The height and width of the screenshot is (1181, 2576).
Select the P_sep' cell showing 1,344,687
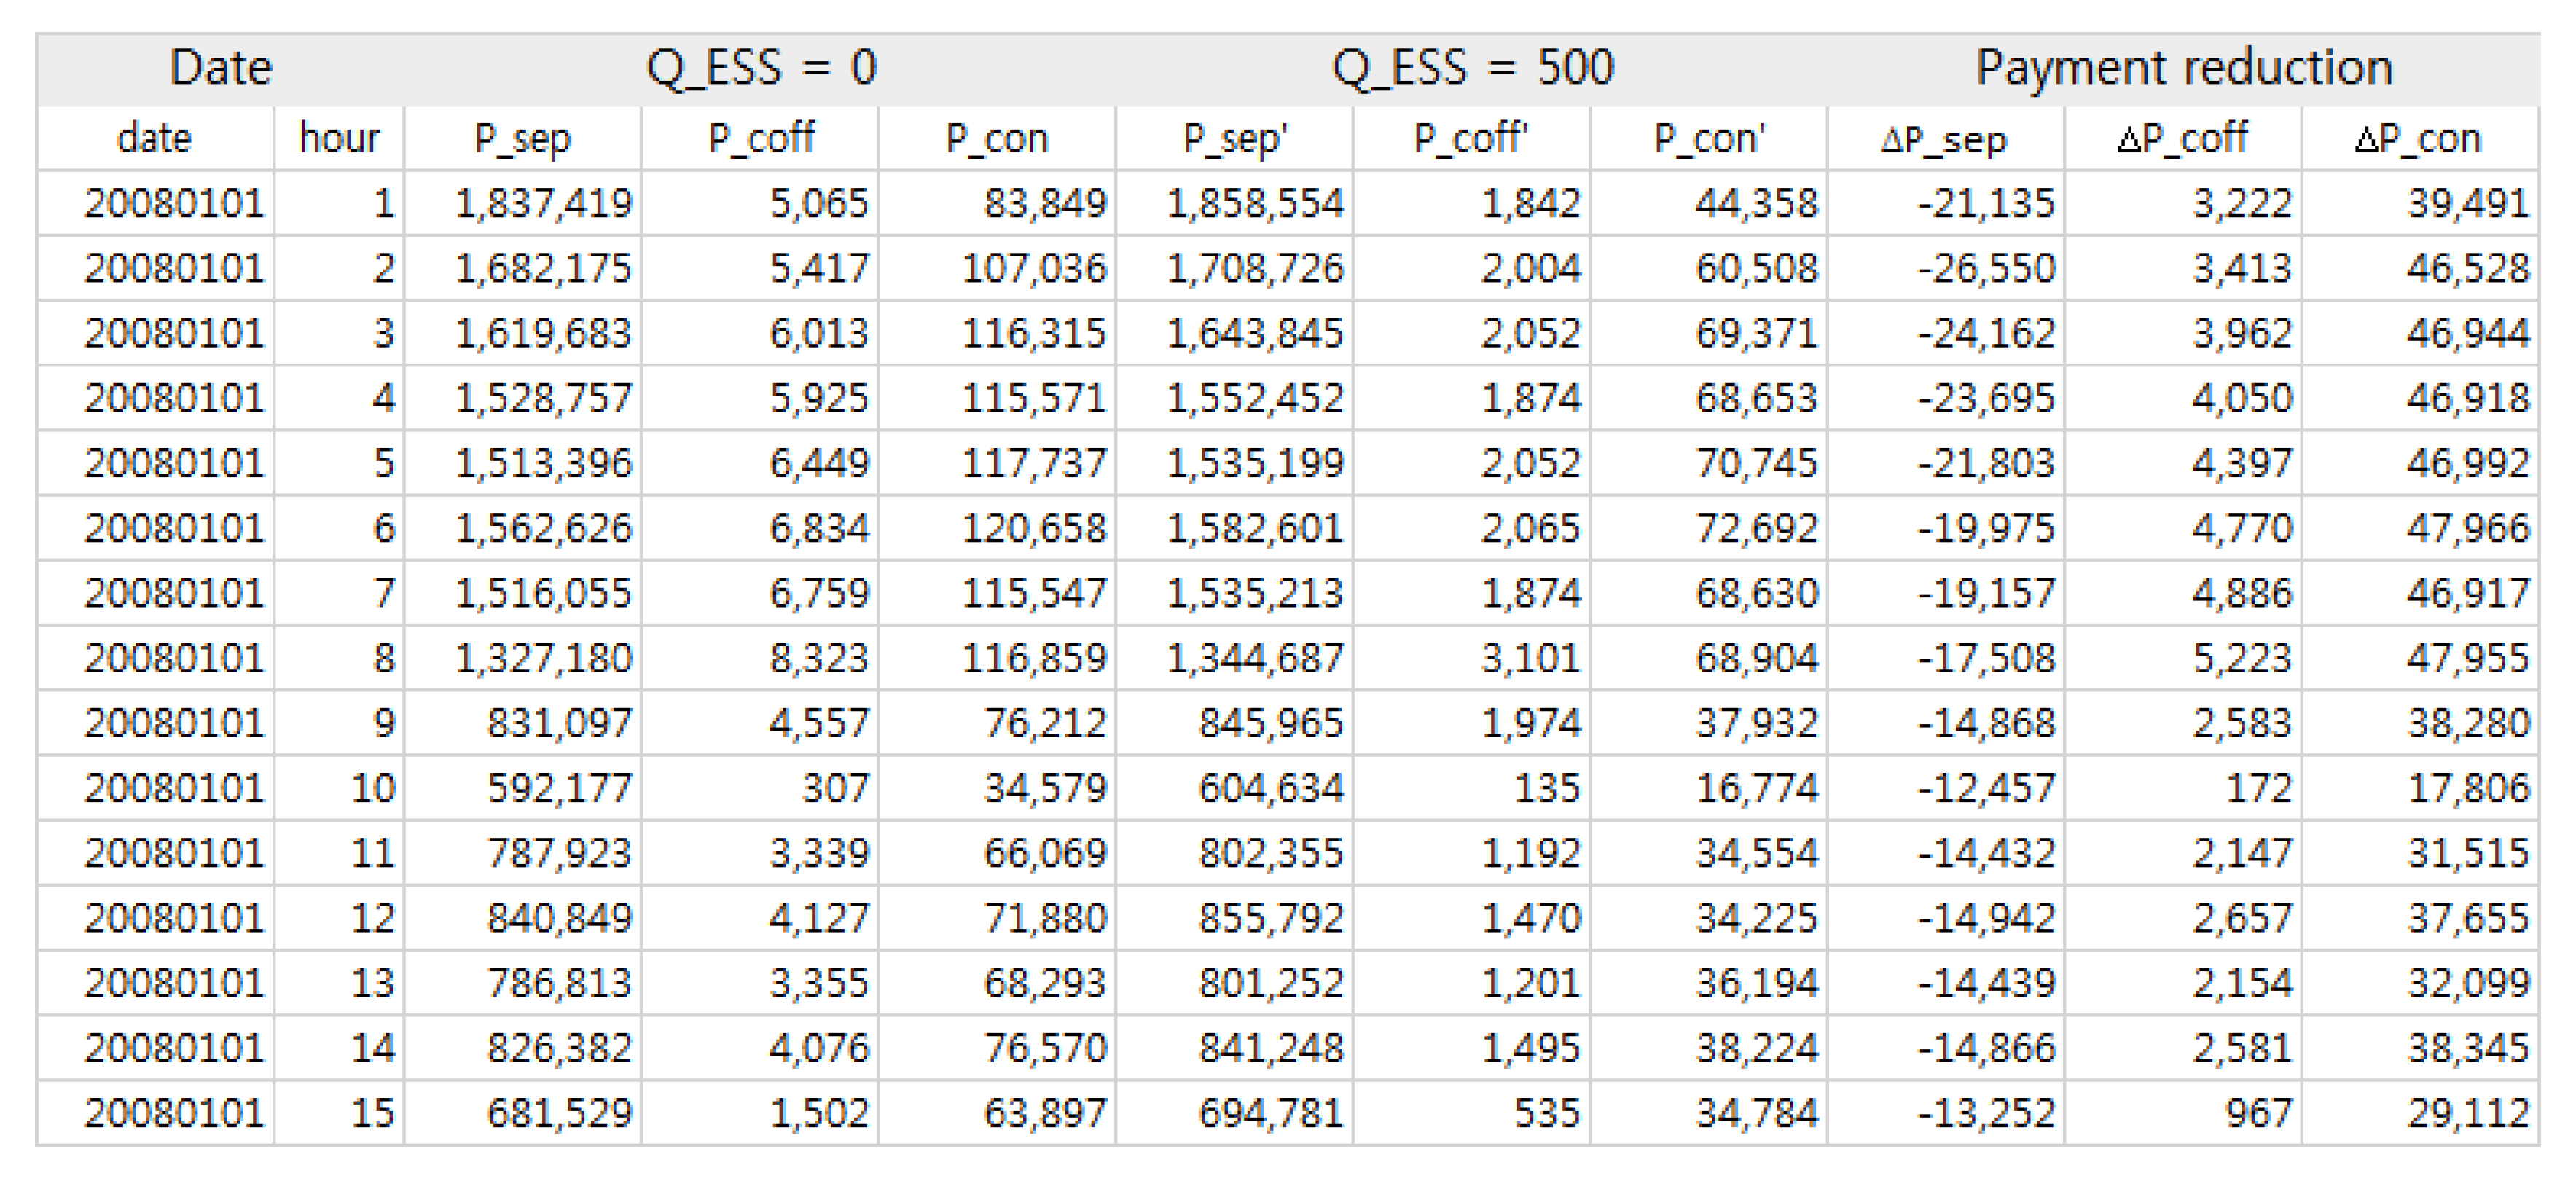pos(1255,658)
